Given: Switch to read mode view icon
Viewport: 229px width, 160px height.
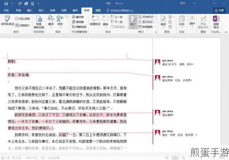Looking at the screenshot, I should (167, 158).
